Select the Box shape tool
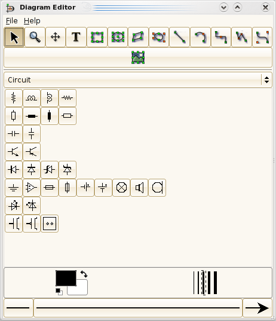 (97, 37)
